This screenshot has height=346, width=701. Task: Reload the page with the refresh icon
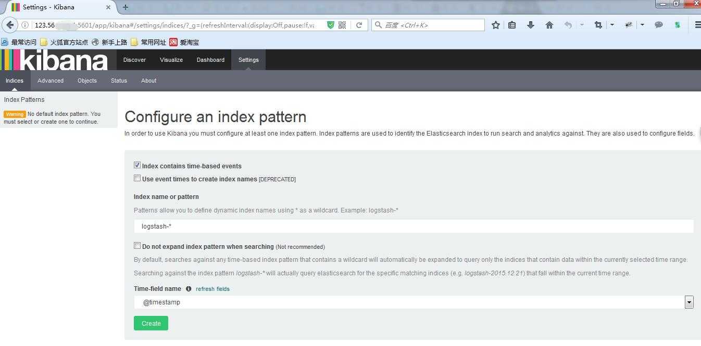[359, 25]
